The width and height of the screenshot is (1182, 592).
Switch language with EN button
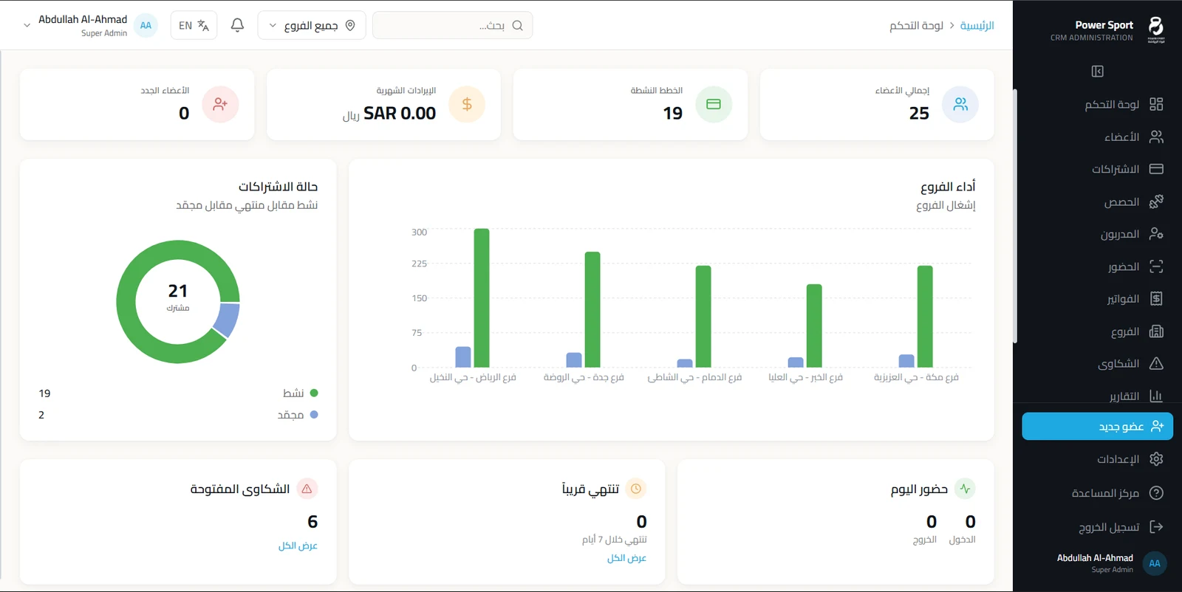point(194,25)
